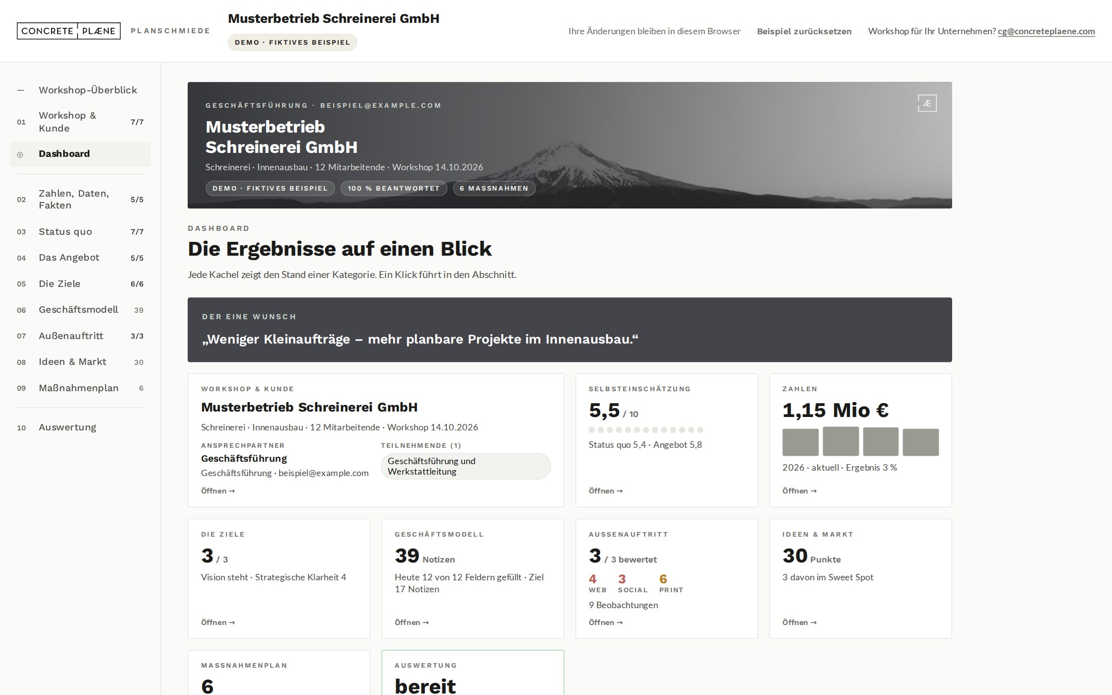Click the Teilnehmende chip Geschäftsführung und Werkstattleitung
This screenshot has width=1112, height=695.
pos(466,466)
